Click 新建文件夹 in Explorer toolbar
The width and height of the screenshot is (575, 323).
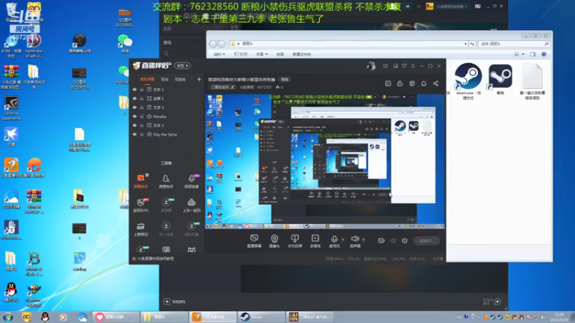coord(302,55)
